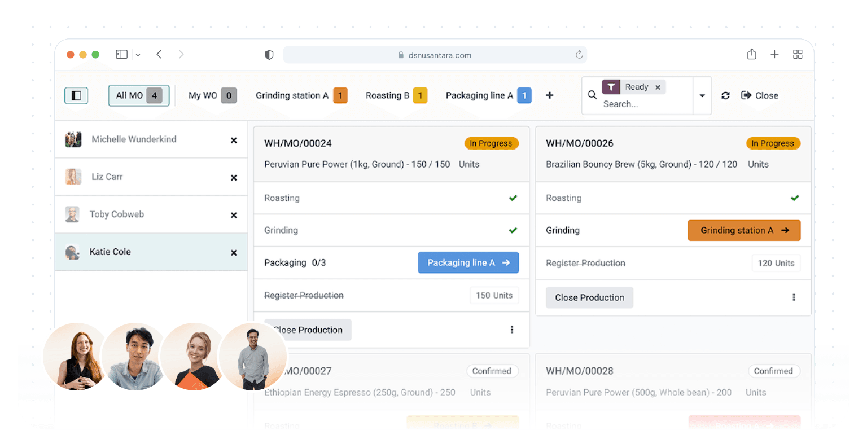Click Peruvian Pure Power 1kg product line
867x430 pixels.
[x=357, y=164]
